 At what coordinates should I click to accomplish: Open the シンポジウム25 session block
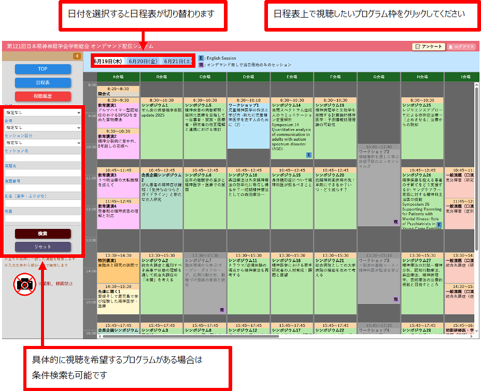coord(422,128)
